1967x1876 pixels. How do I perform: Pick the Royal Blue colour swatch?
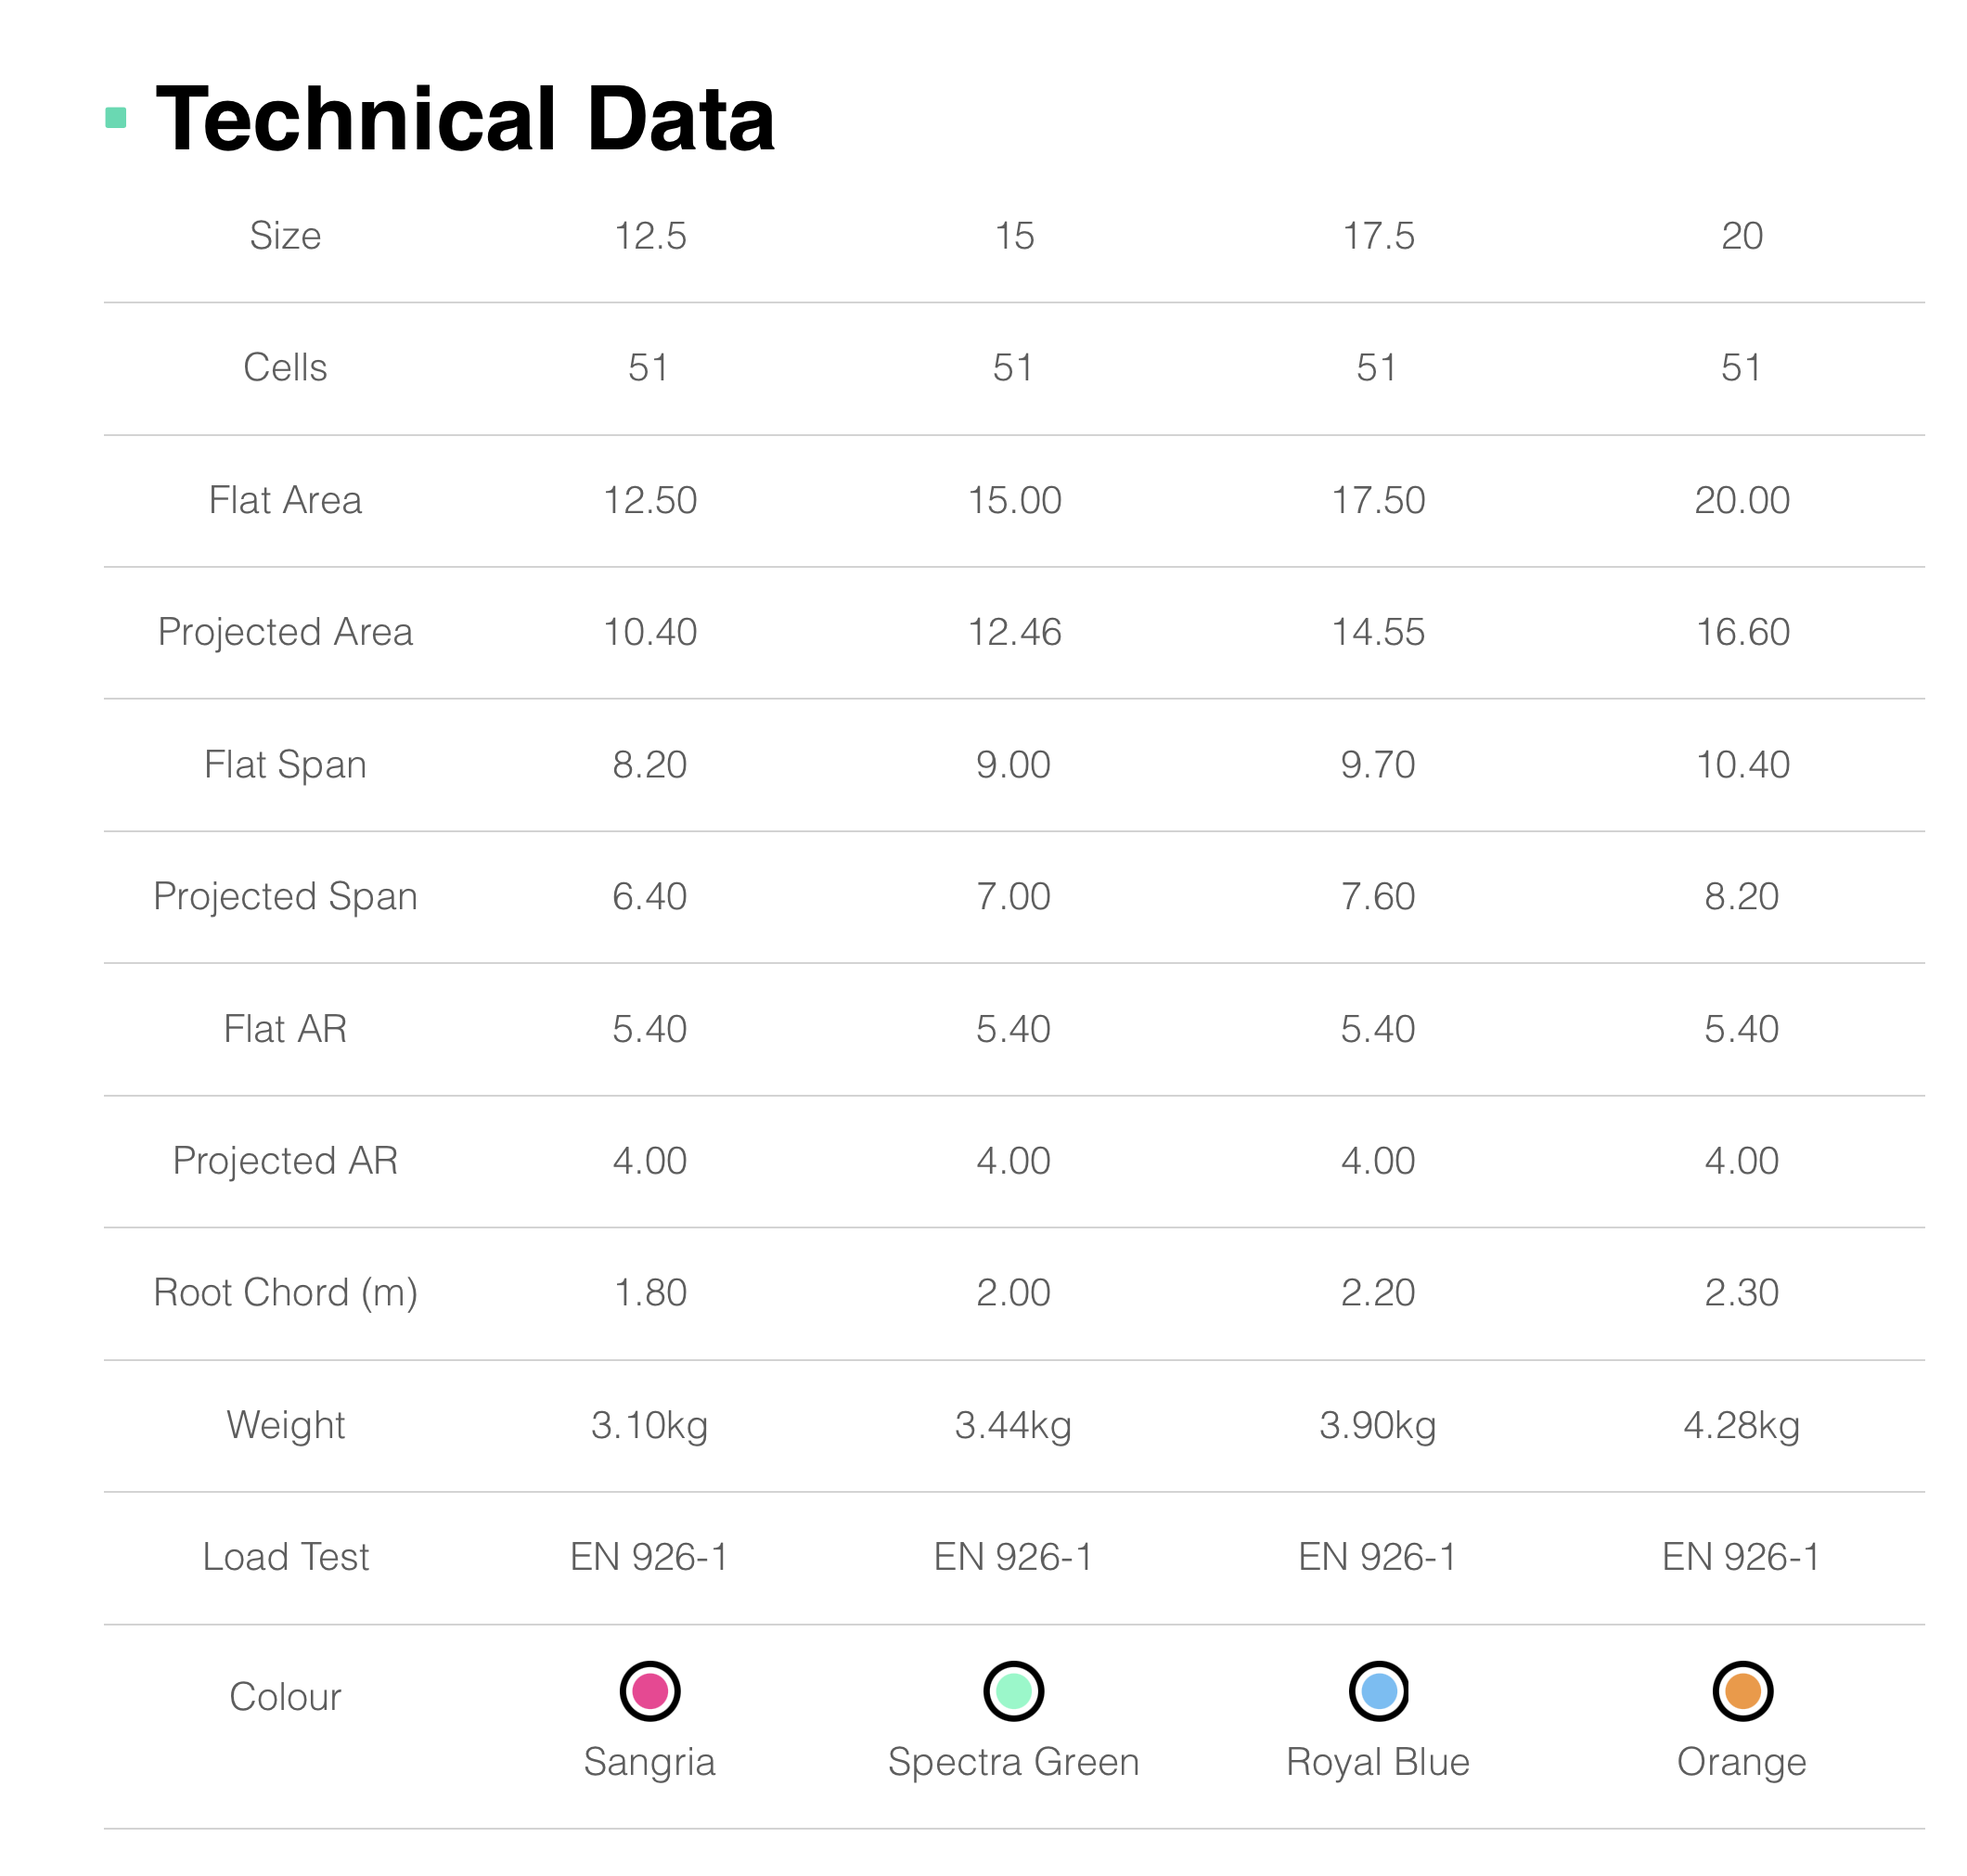pos(1378,1691)
